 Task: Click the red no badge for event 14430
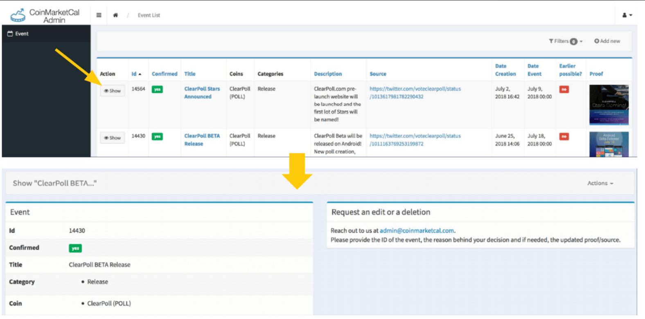coord(564,136)
